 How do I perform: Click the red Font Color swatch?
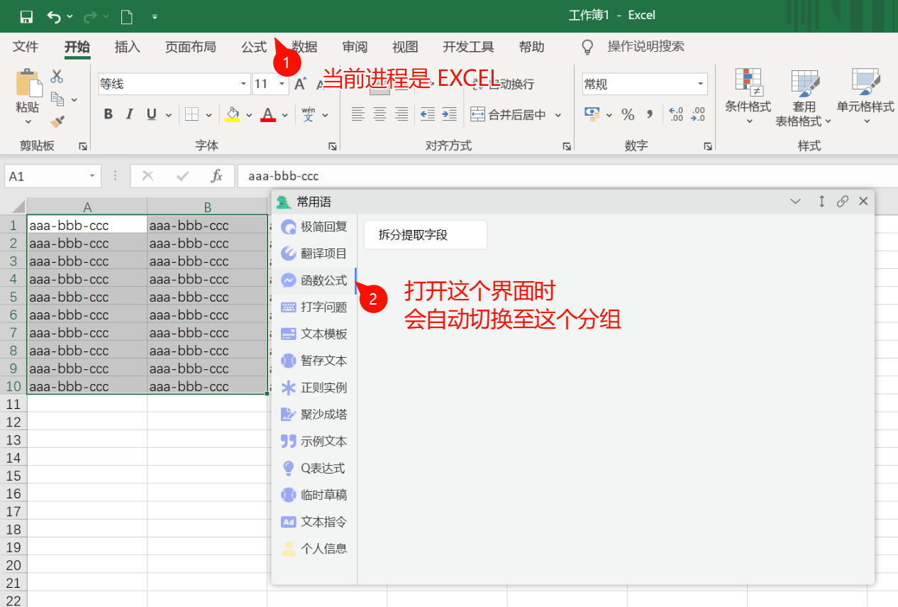click(268, 114)
